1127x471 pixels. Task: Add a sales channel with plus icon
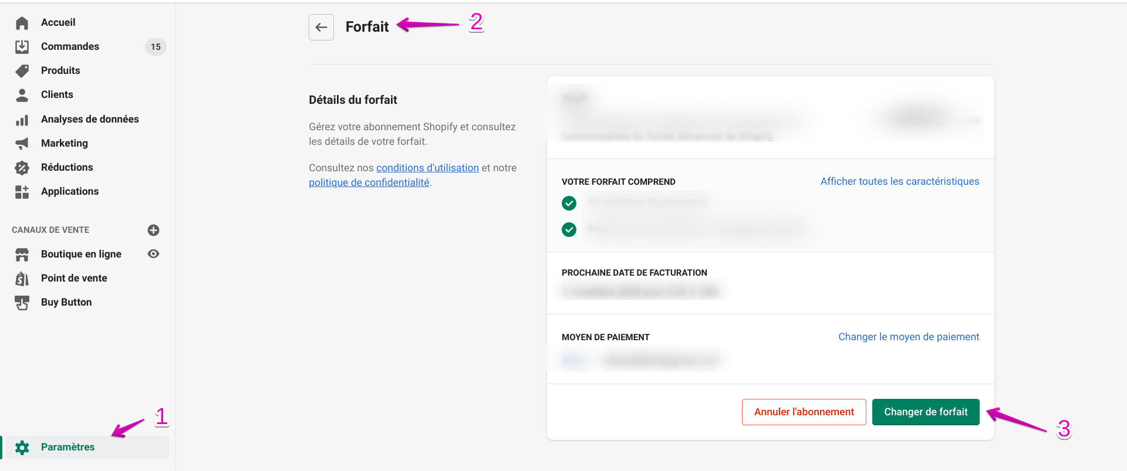click(x=154, y=230)
